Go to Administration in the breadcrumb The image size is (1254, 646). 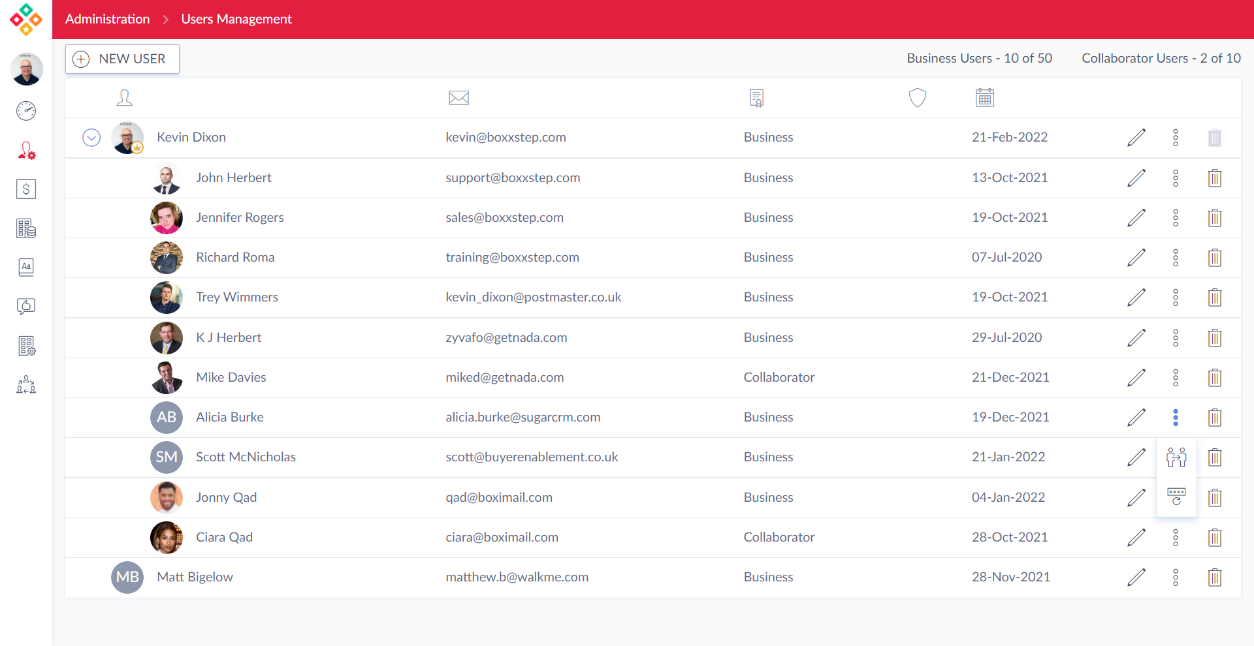(107, 19)
